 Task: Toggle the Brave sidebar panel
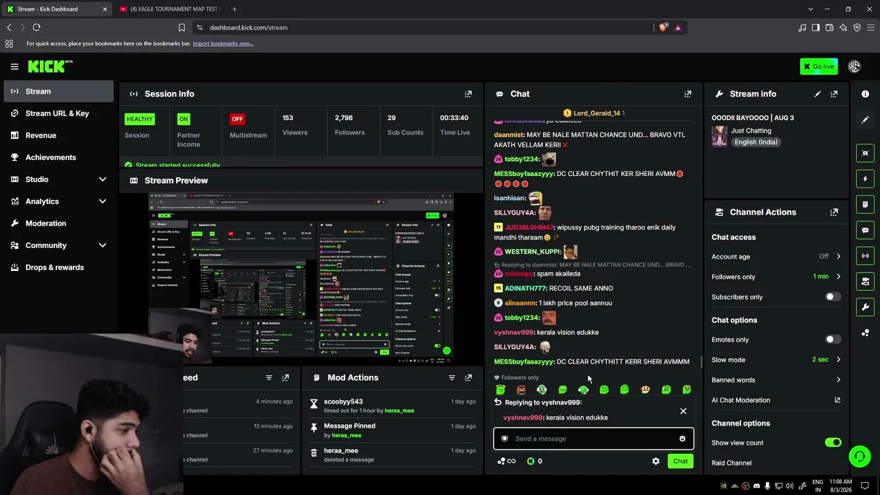[x=815, y=27]
